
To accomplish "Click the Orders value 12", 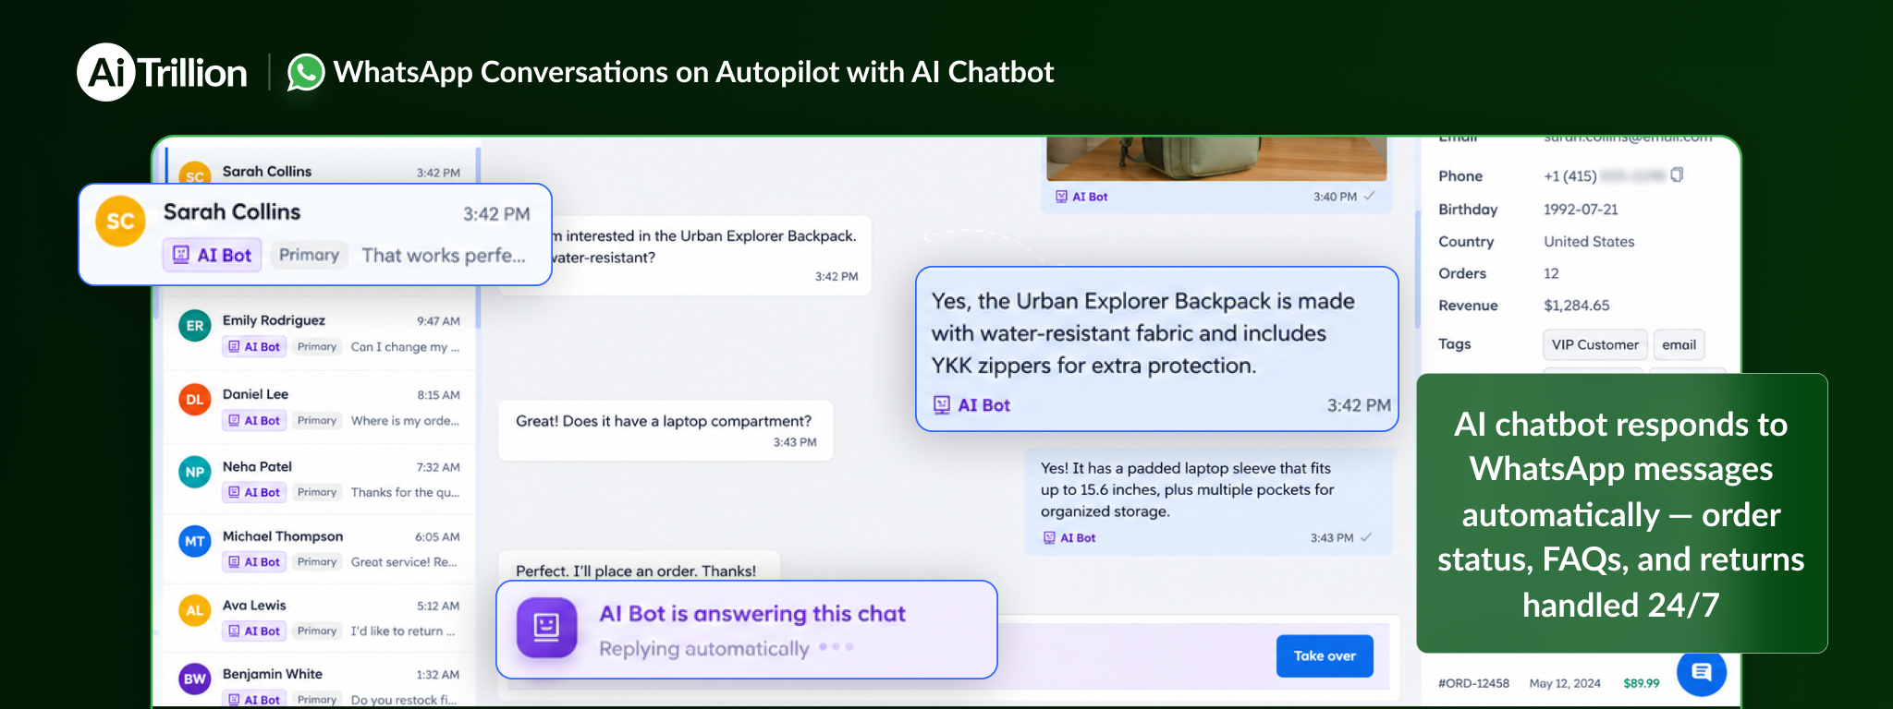I will coord(1551,273).
